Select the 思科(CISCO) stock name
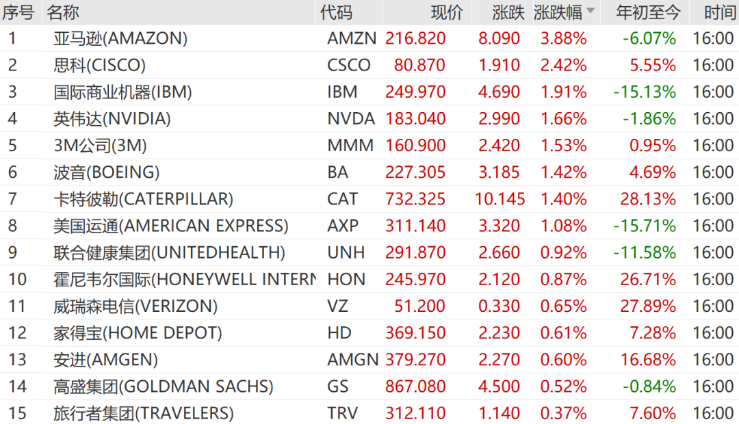The width and height of the screenshot is (739, 424). (x=100, y=65)
